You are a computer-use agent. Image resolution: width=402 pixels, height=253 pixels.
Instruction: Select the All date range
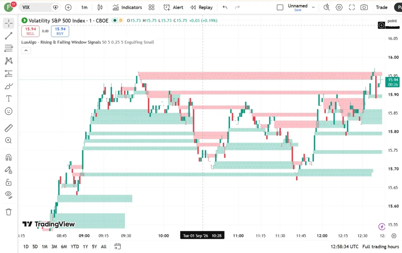coord(104,247)
